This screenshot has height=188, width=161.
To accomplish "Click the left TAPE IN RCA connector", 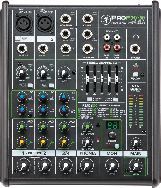I will pyautogui.click(x=107, y=38).
